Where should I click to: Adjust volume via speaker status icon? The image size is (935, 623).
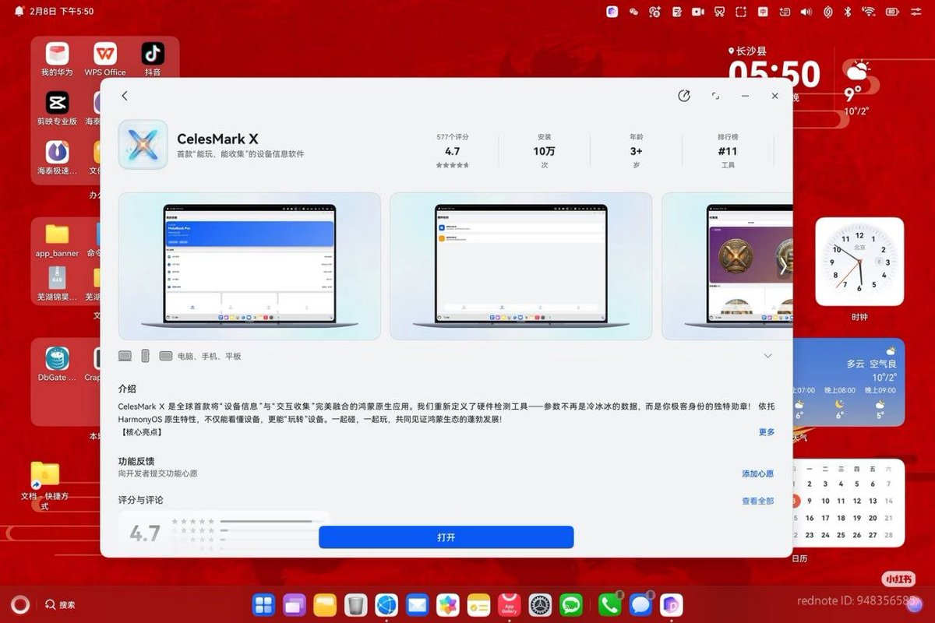click(x=806, y=12)
